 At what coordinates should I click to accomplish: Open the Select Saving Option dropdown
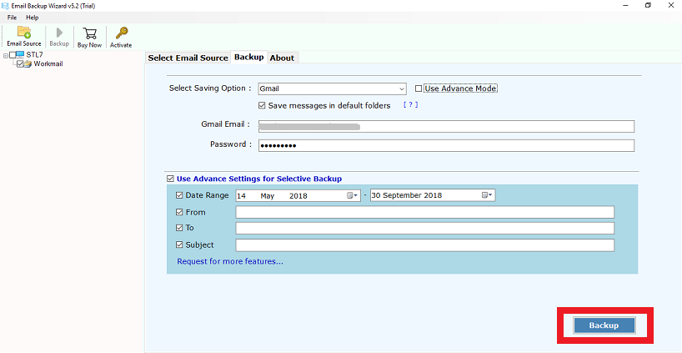click(333, 88)
